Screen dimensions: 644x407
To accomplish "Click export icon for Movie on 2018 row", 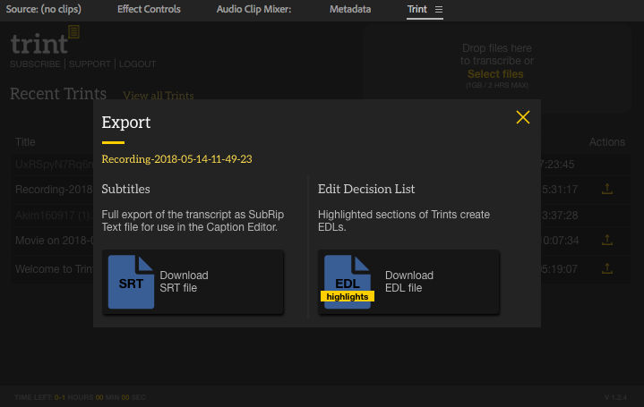I will (x=607, y=240).
